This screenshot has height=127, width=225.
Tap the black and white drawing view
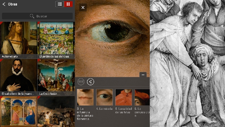(187, 63)
